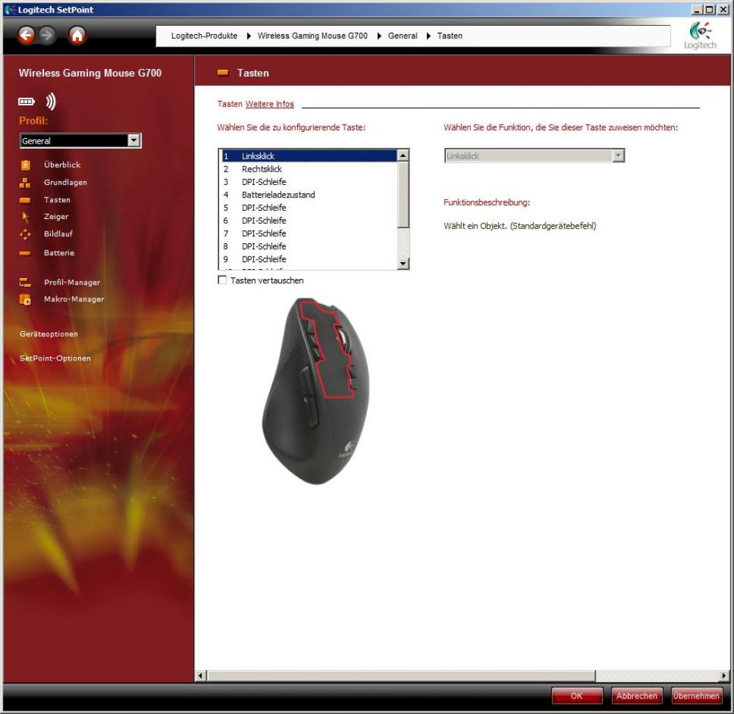Click the Profil-Manager icon
The image size is (734, 714).
point(25,282)
